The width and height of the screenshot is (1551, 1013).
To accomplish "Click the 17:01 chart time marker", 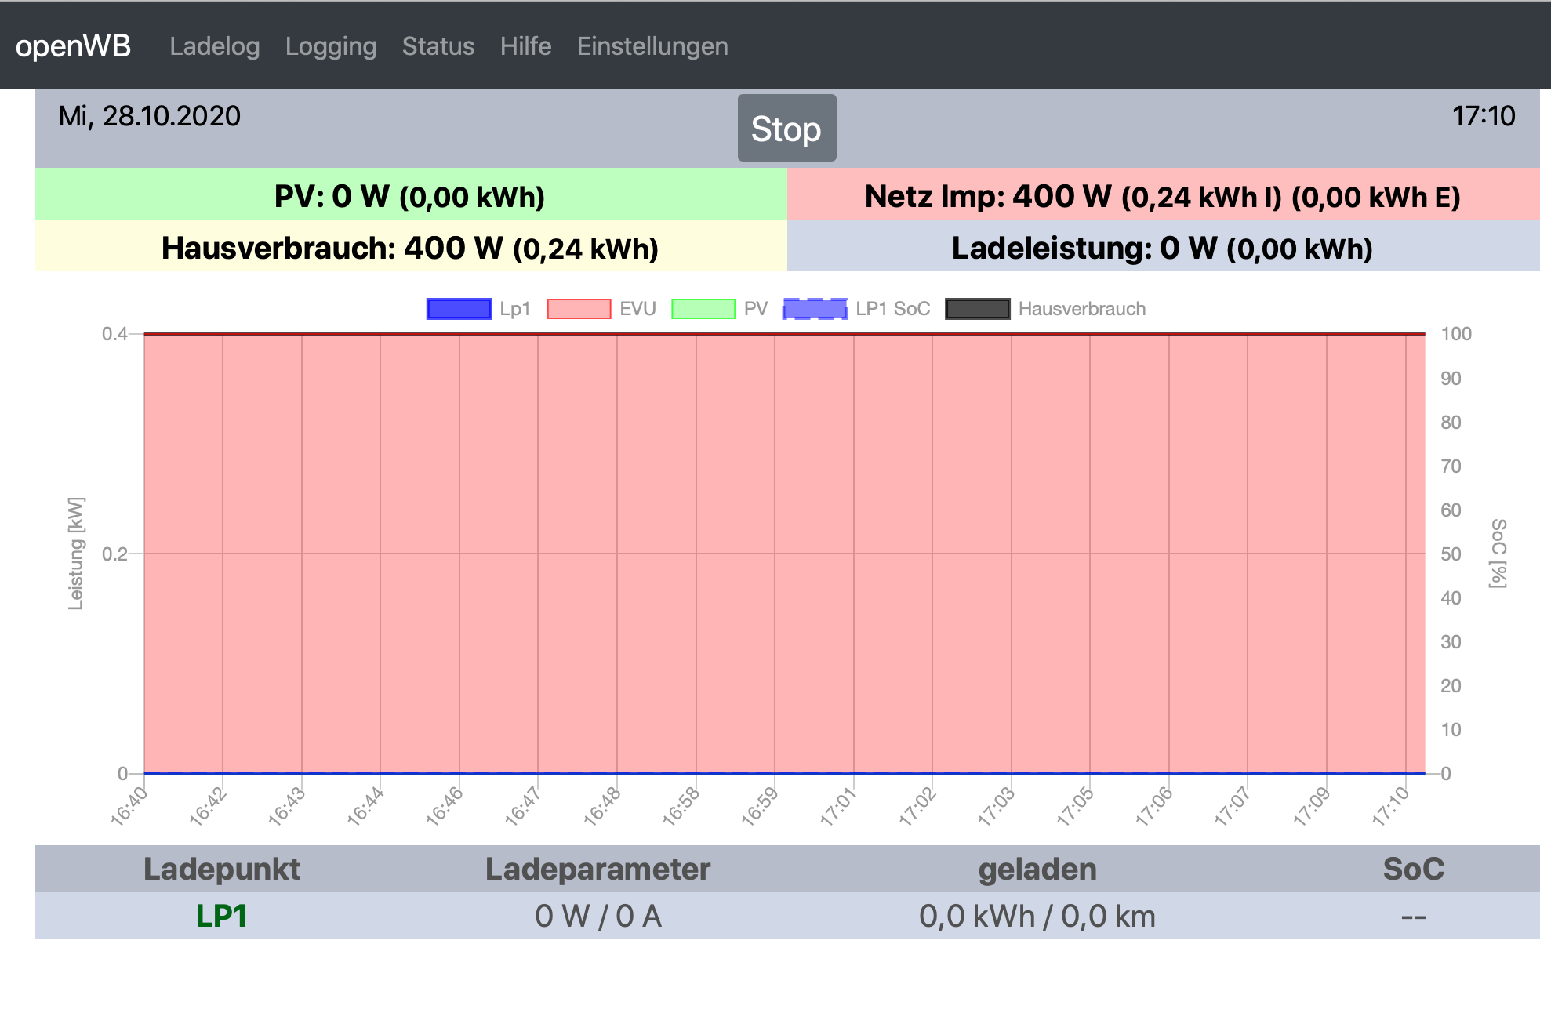I will click(x=837, y=808).
